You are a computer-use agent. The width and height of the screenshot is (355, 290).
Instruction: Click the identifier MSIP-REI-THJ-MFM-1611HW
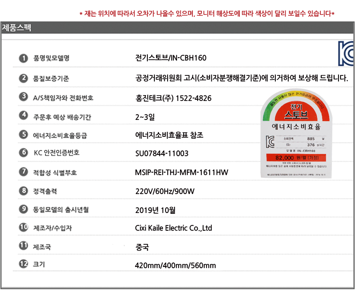pyautogui.click(x=182, y=172)
